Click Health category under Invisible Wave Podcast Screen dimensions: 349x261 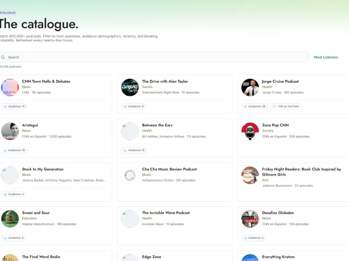click(147, 218)
